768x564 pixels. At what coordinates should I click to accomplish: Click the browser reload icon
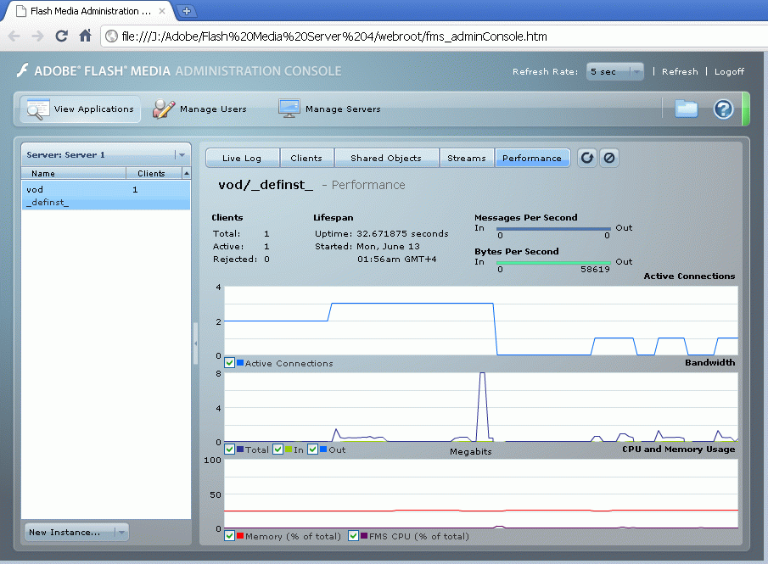coord(61,36)
